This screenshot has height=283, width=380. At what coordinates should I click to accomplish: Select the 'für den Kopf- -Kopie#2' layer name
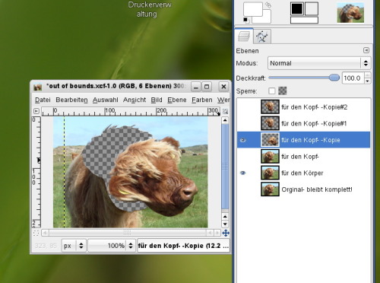coord(315,107)
